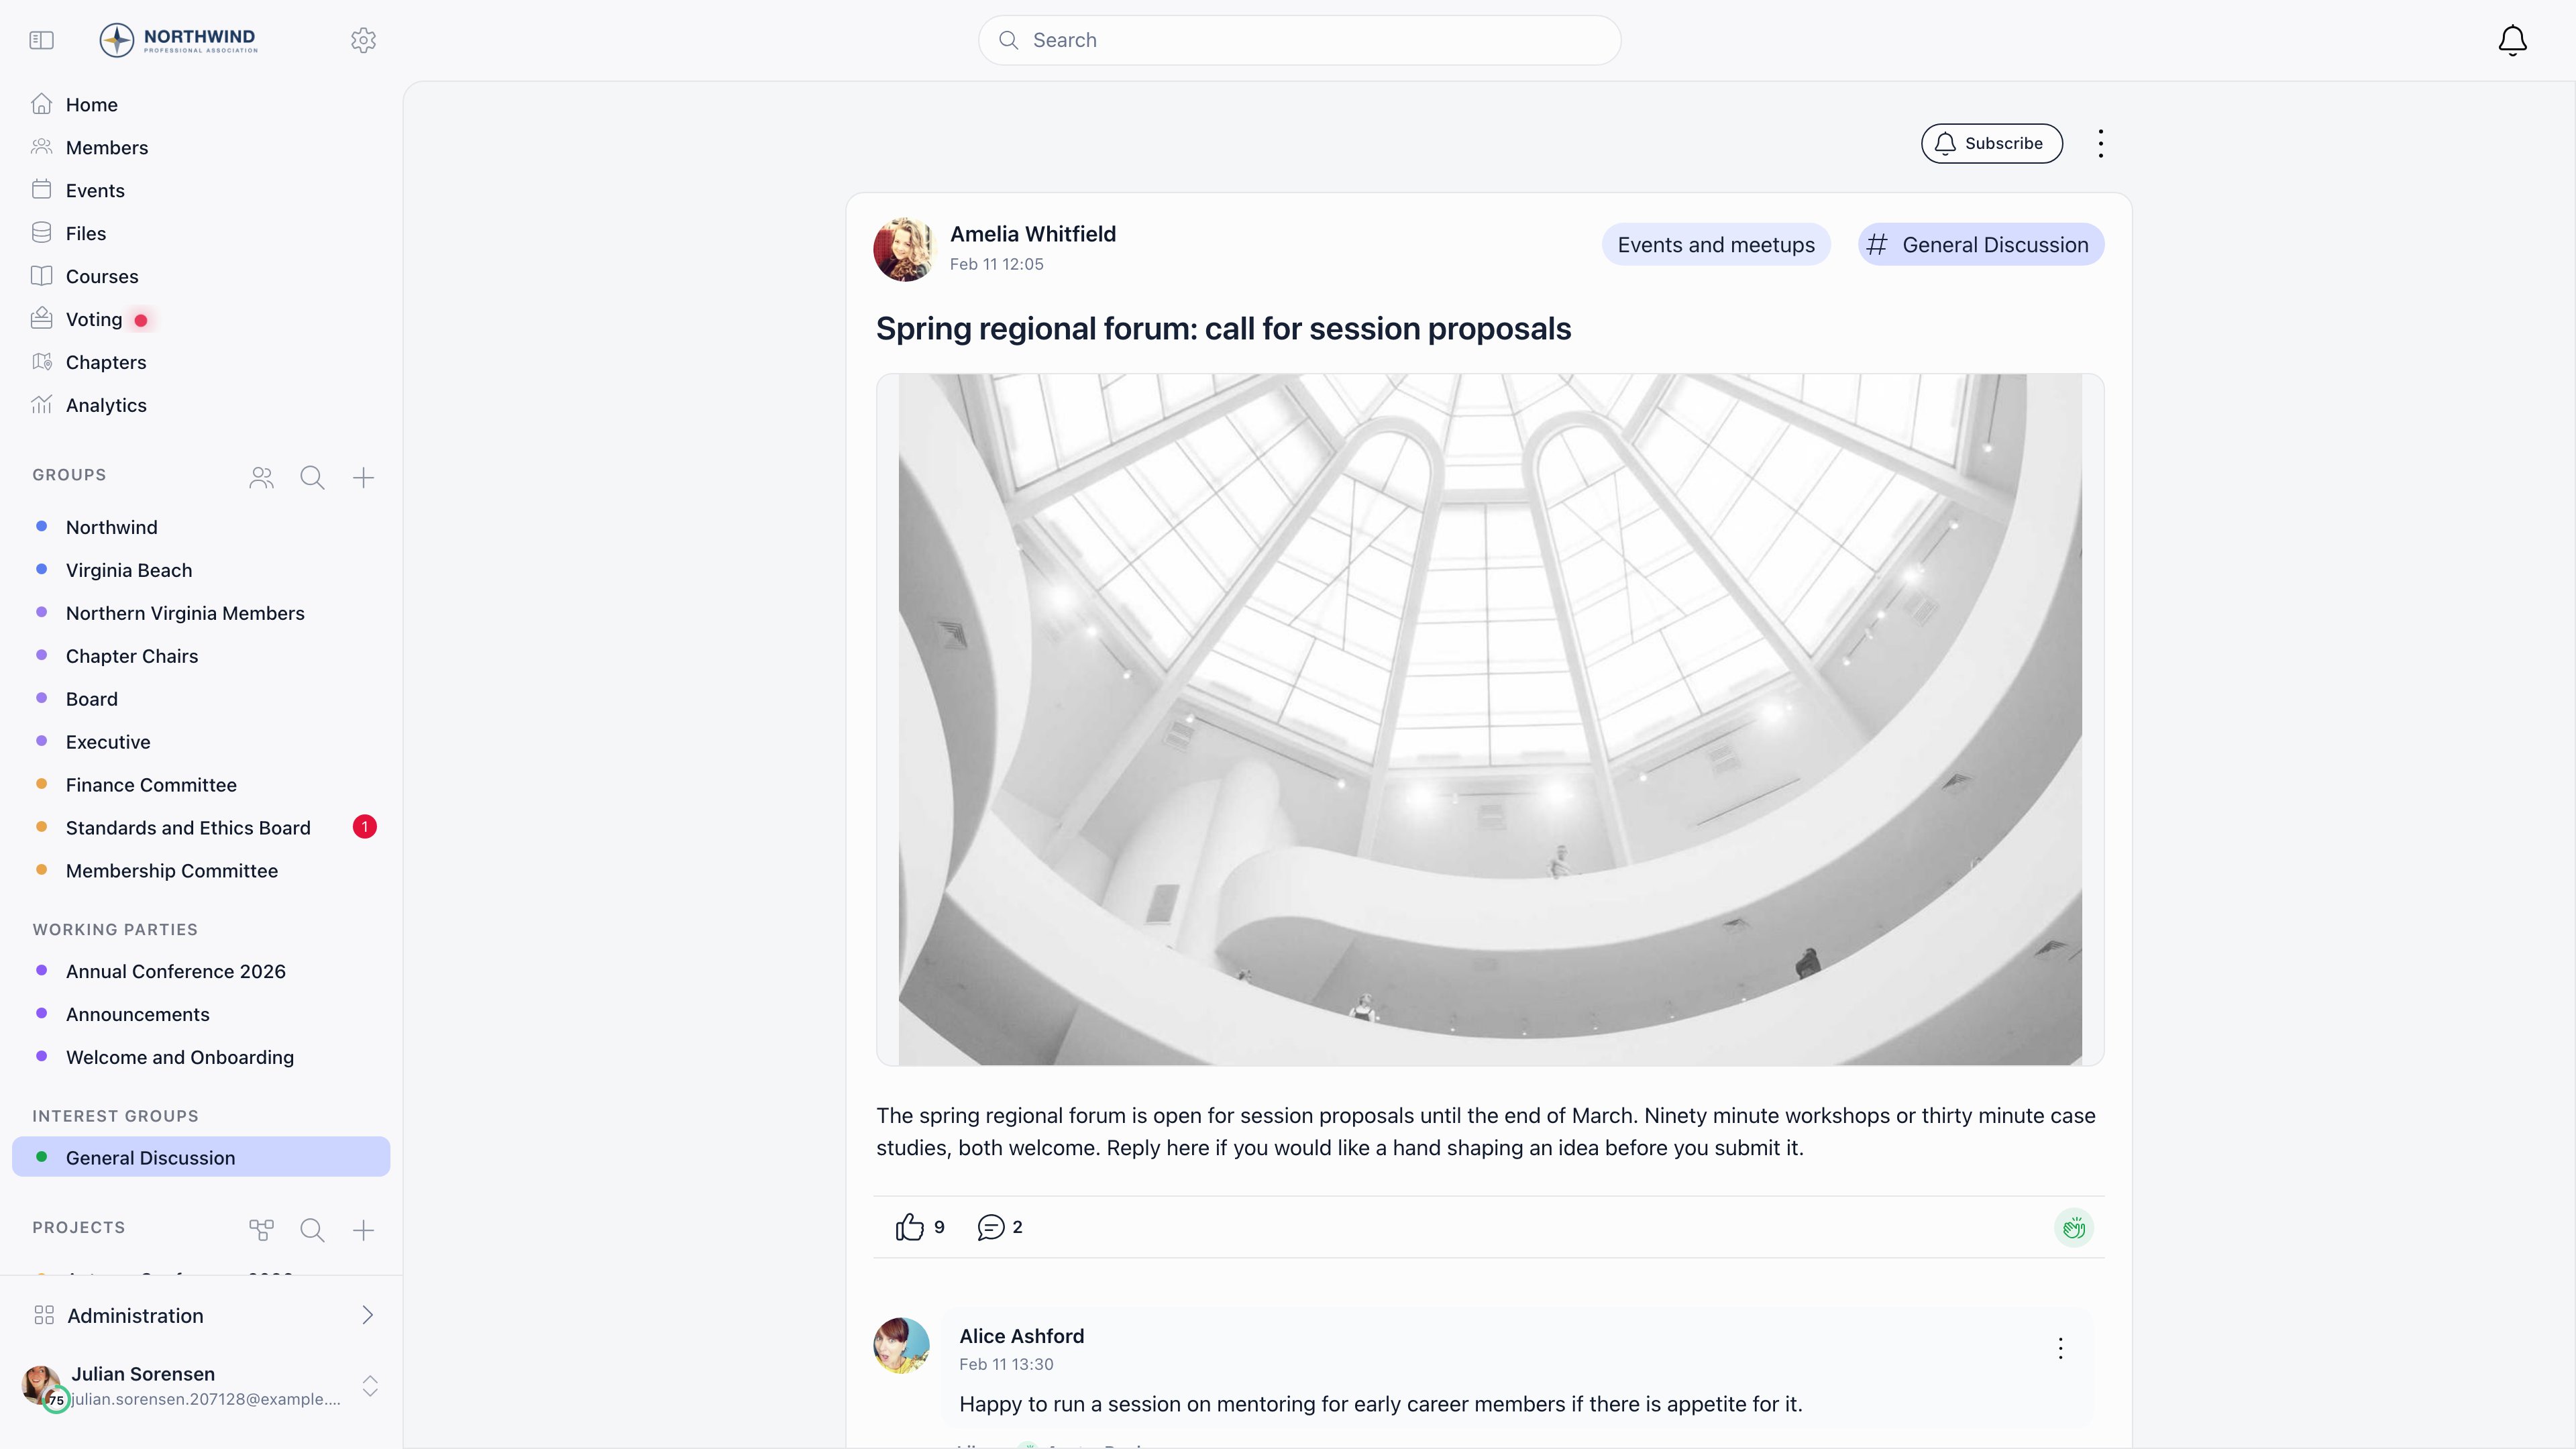
Task: Toggle Subscribe for this post
Action: click(x=1991, y=144)
